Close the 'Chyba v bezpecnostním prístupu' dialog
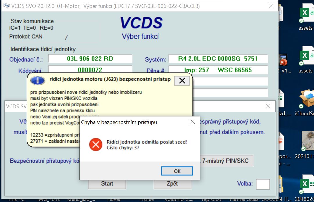Screen dimensions: 314x202 tap(192, 122)
